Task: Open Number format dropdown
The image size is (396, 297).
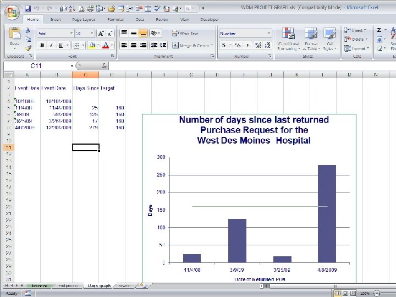Action: point(269,34)
